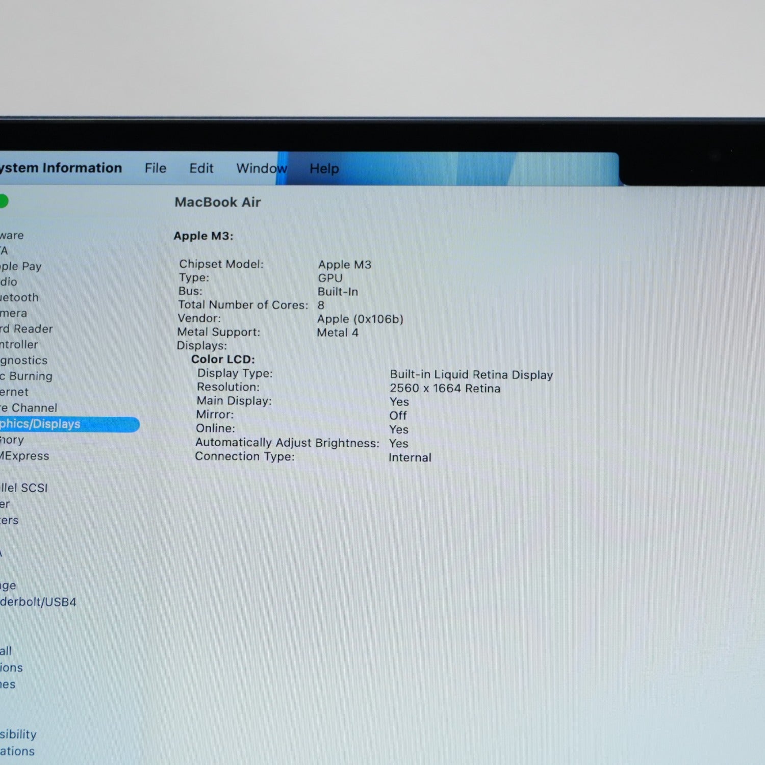
Task: Click the Off value beside Mirror
Action: pos(398,416)
